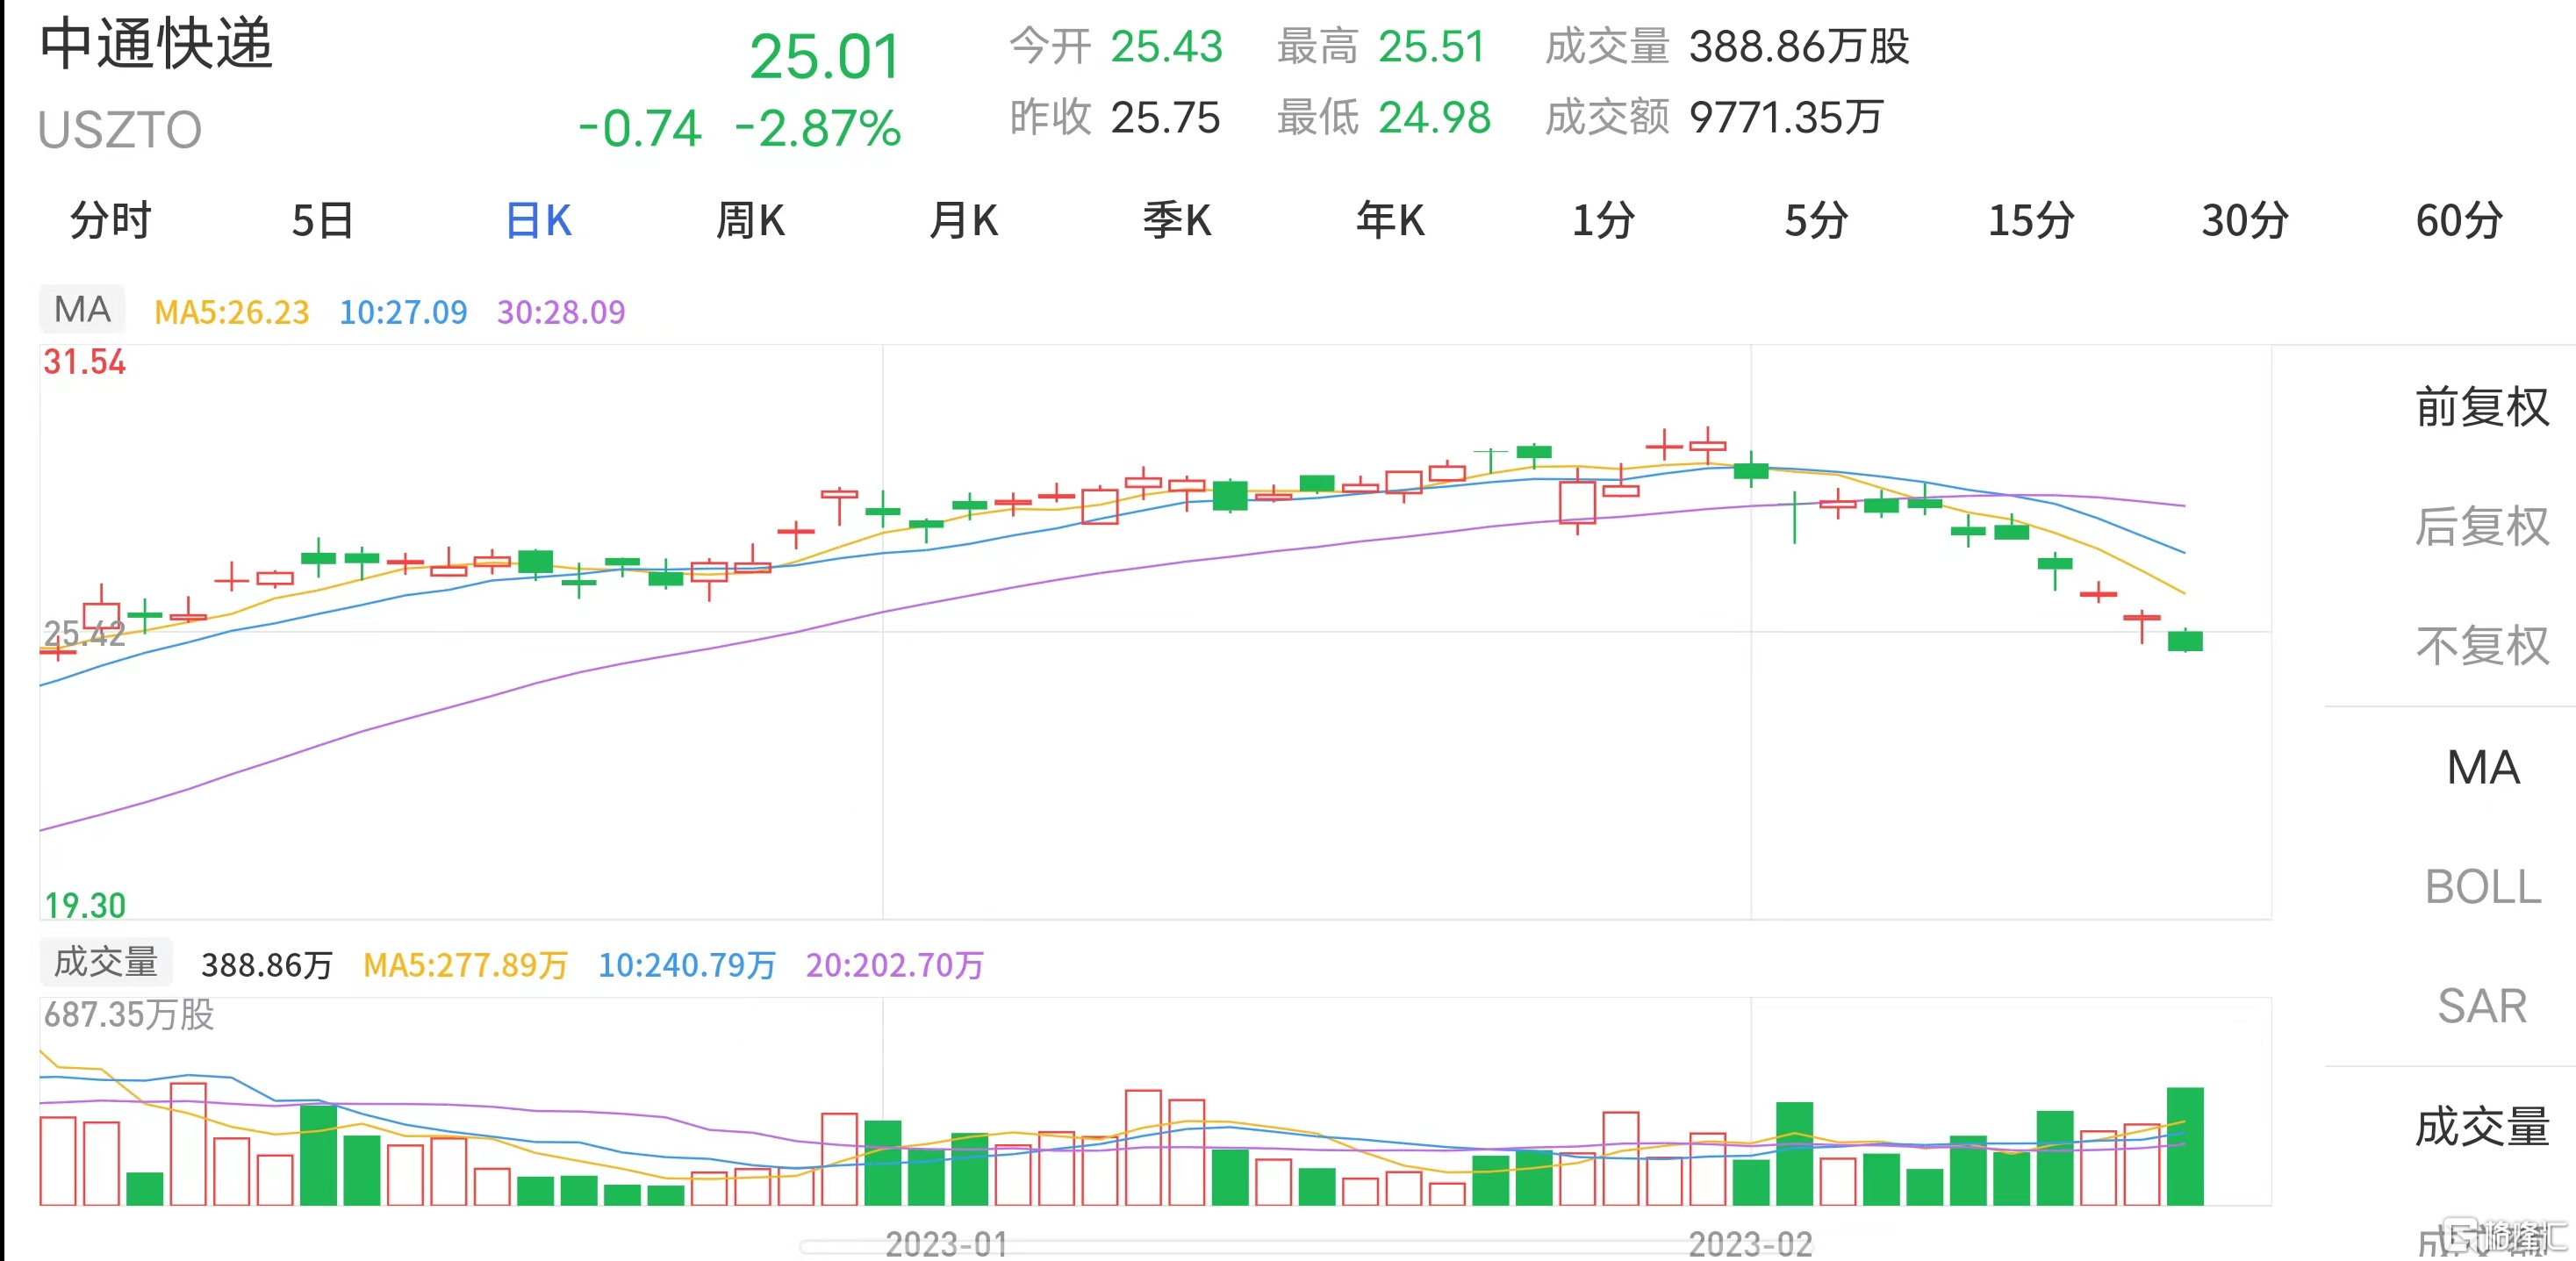Click the 30:28.09 moving average value
The width and height of the screenshot is (2576, 1261).
[561, 313]
